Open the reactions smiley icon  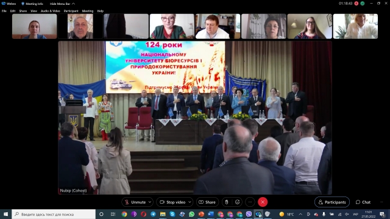[237, 202]
